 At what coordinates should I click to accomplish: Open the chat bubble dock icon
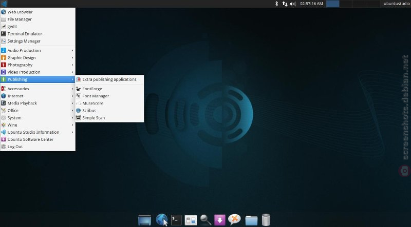(234, 219)
